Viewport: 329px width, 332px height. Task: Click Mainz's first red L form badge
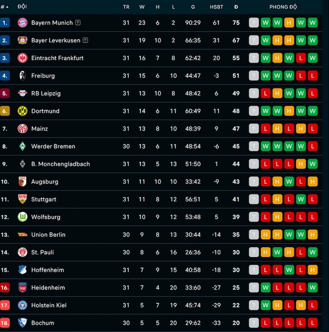coord(266,129)
